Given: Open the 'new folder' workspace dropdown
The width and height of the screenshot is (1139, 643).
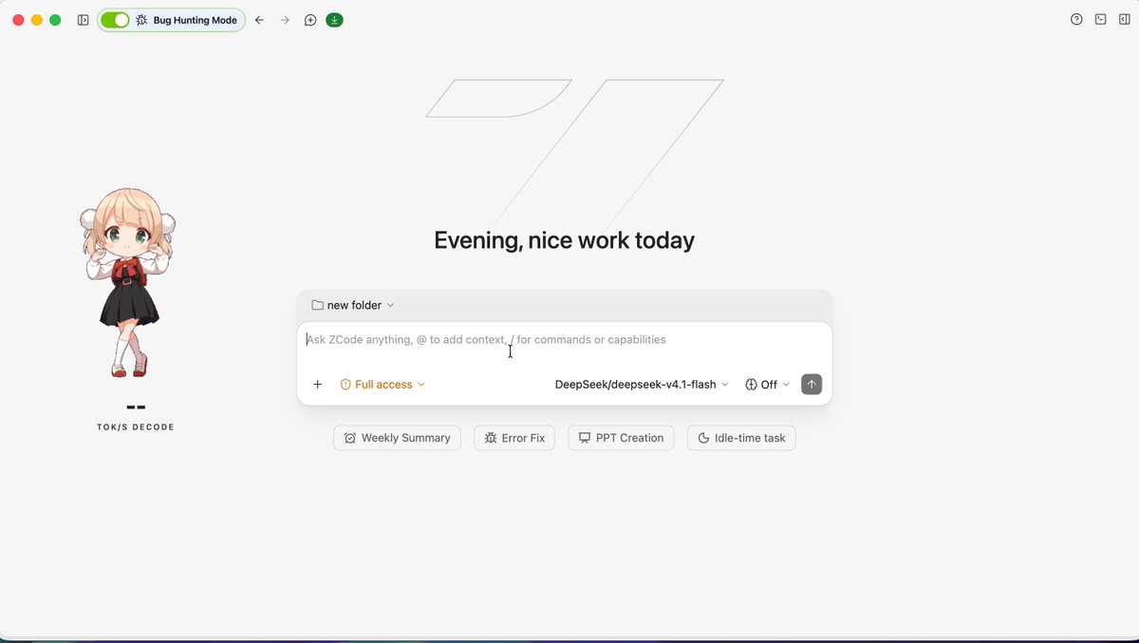Looking at the screenshot, I should 353,305.
